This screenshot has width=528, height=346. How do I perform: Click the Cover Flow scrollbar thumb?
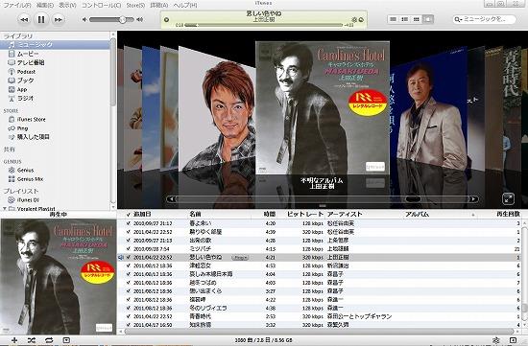[413, 199]
